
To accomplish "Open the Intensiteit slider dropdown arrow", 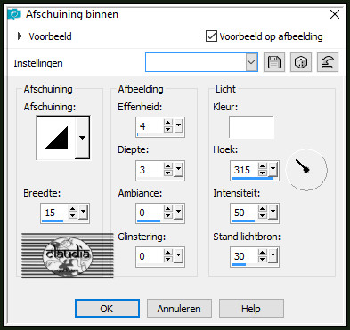I will (273, 213).
